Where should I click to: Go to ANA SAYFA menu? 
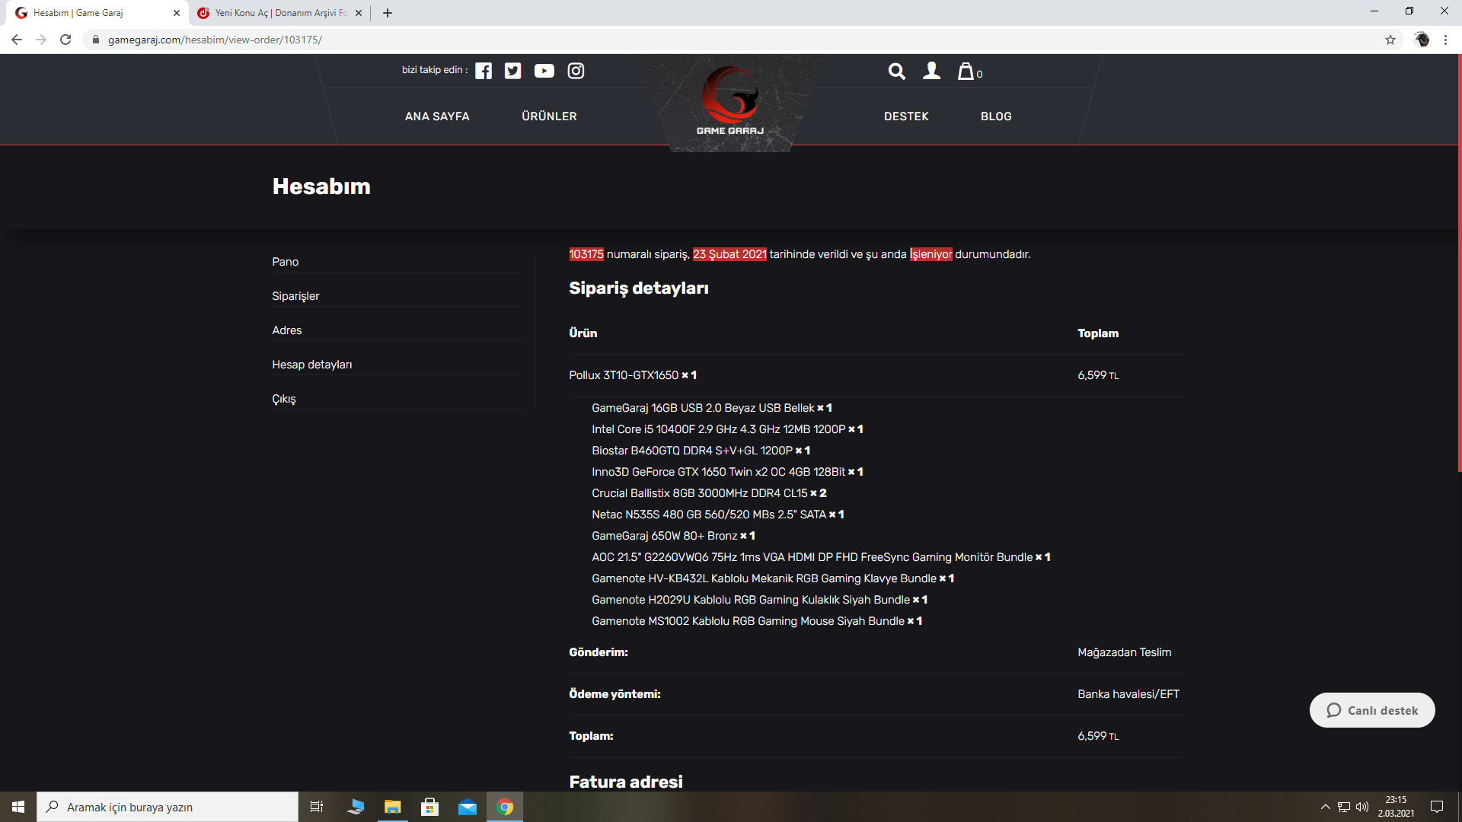coord(437,116)
